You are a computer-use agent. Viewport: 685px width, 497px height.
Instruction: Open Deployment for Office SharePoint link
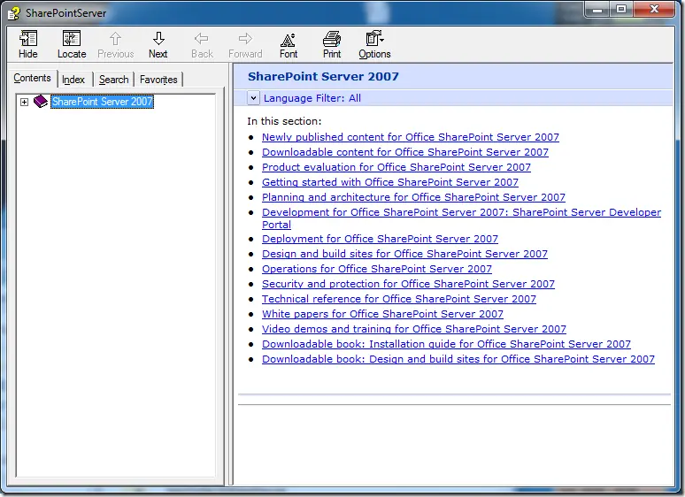point(380,239)
